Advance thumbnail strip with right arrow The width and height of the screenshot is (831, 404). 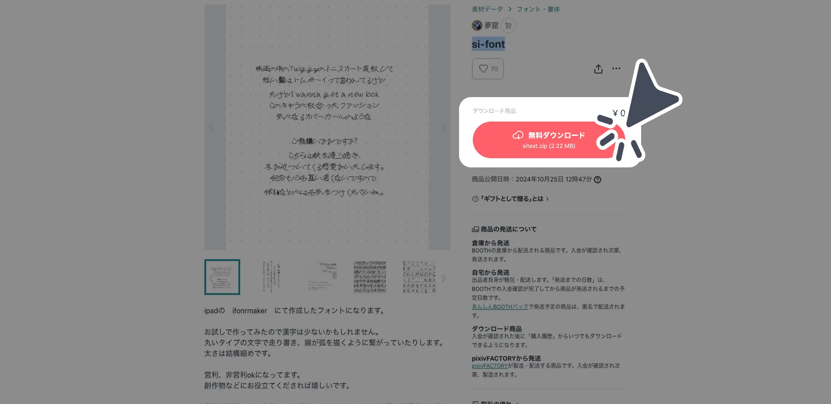(443, 279)
